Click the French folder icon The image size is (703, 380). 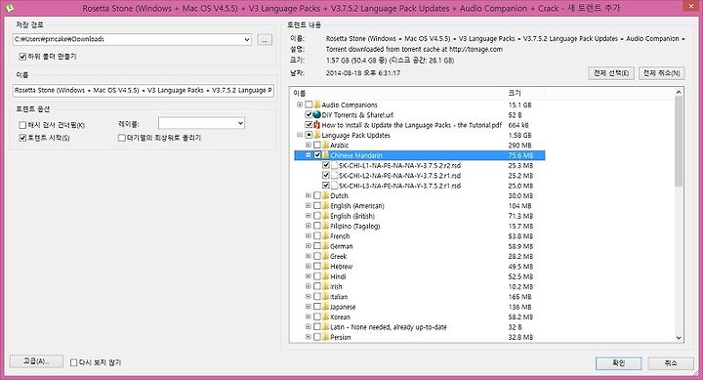point(325,236)
